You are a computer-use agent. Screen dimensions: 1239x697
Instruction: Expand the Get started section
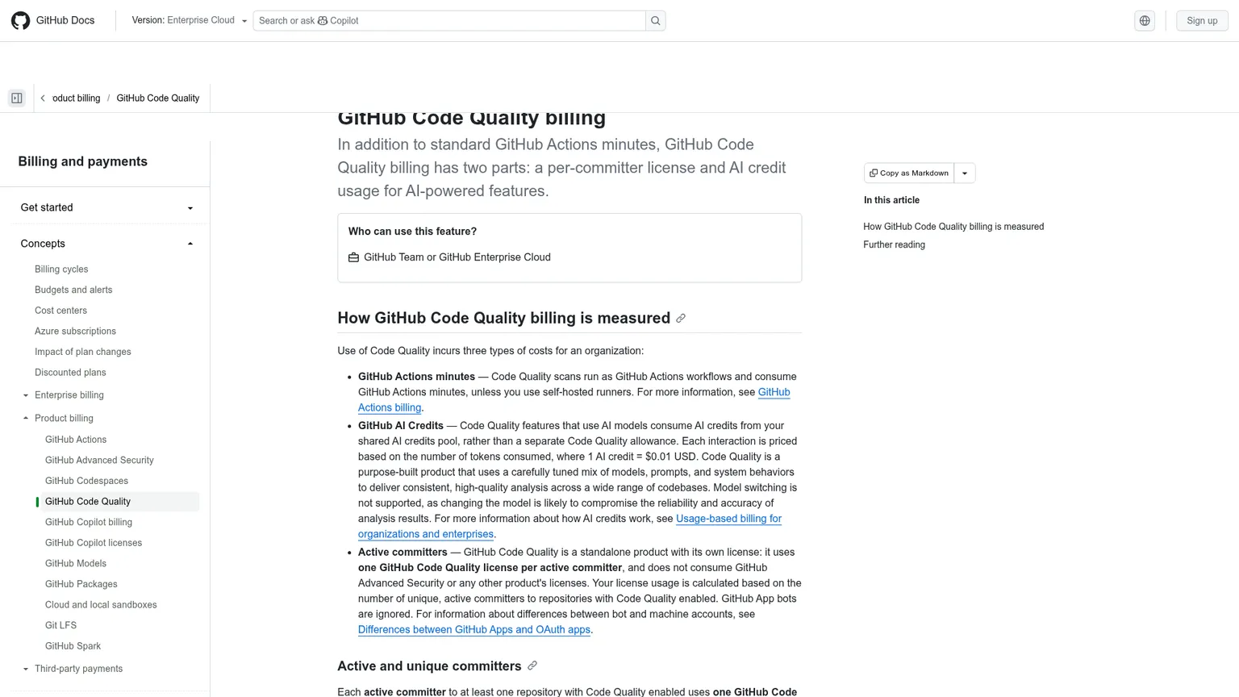(106, 207)
